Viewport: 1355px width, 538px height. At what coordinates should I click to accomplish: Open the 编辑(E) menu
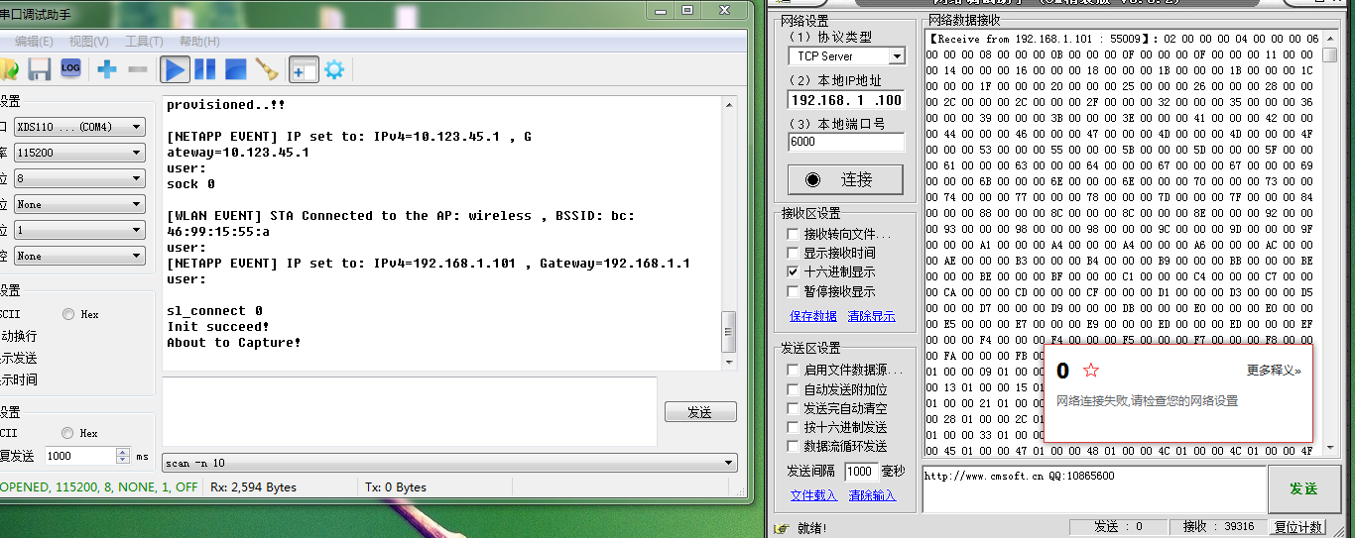(x=34, y=42)
